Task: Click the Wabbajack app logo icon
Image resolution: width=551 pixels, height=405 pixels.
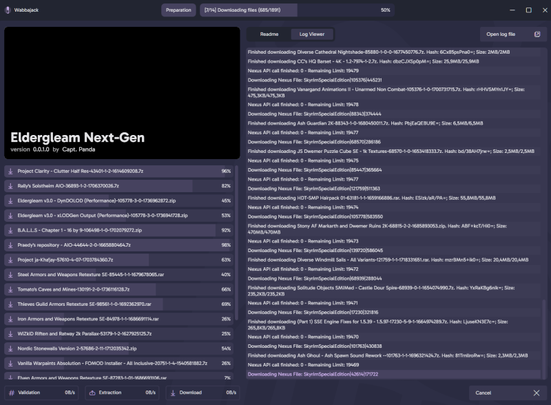Action: (x=8, y=10)
